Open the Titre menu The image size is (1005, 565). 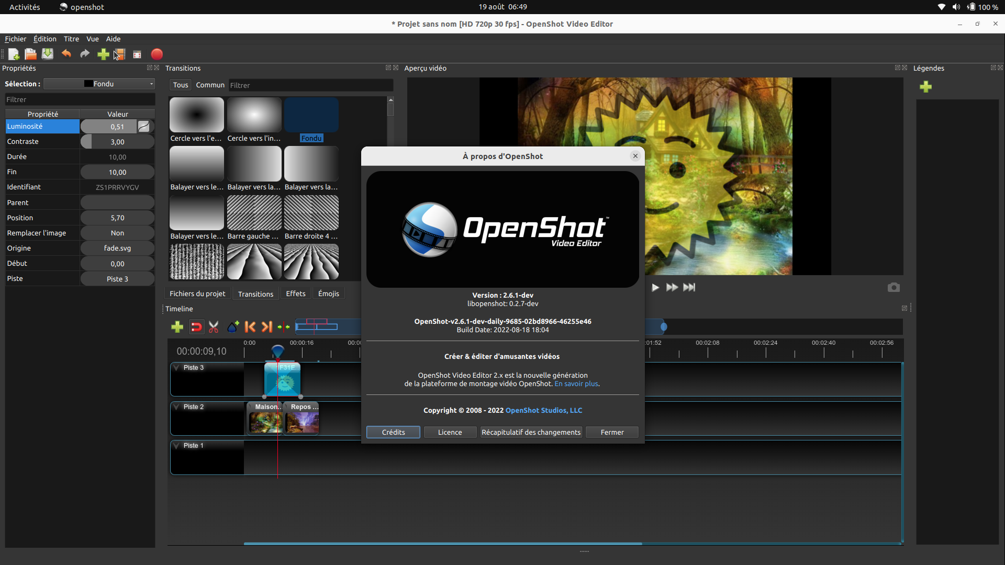point(71,39)
